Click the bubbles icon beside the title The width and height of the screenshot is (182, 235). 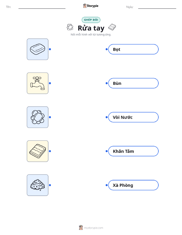[x=70, y=27]
